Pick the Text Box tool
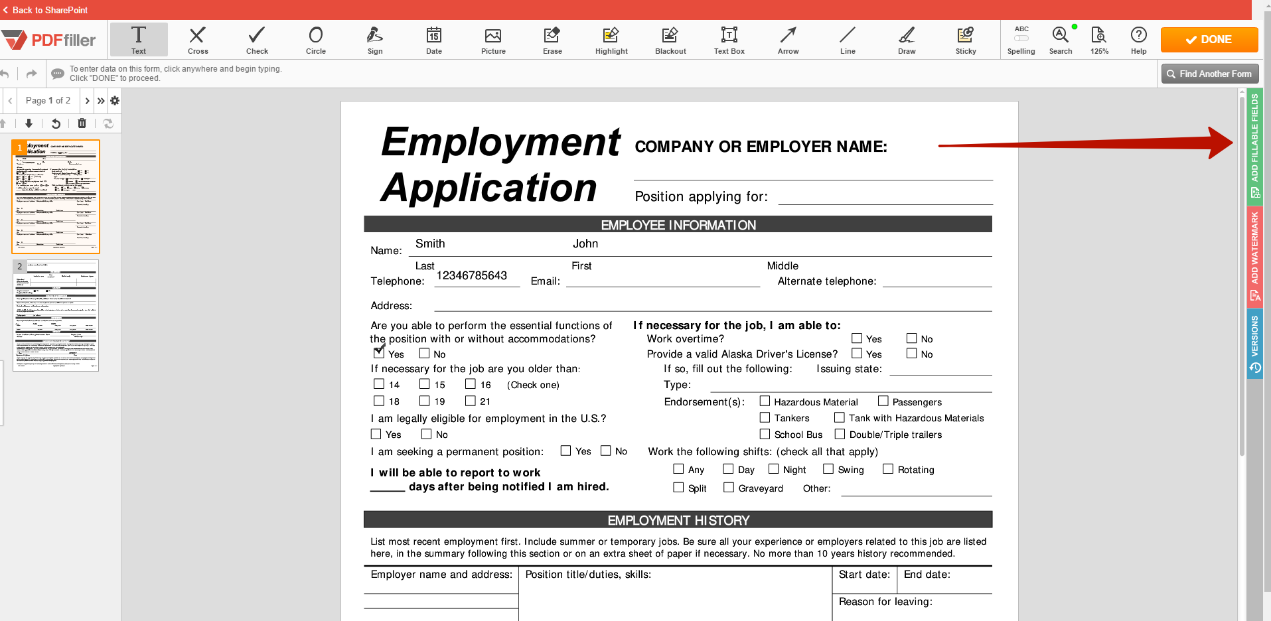 pos(729,39)
